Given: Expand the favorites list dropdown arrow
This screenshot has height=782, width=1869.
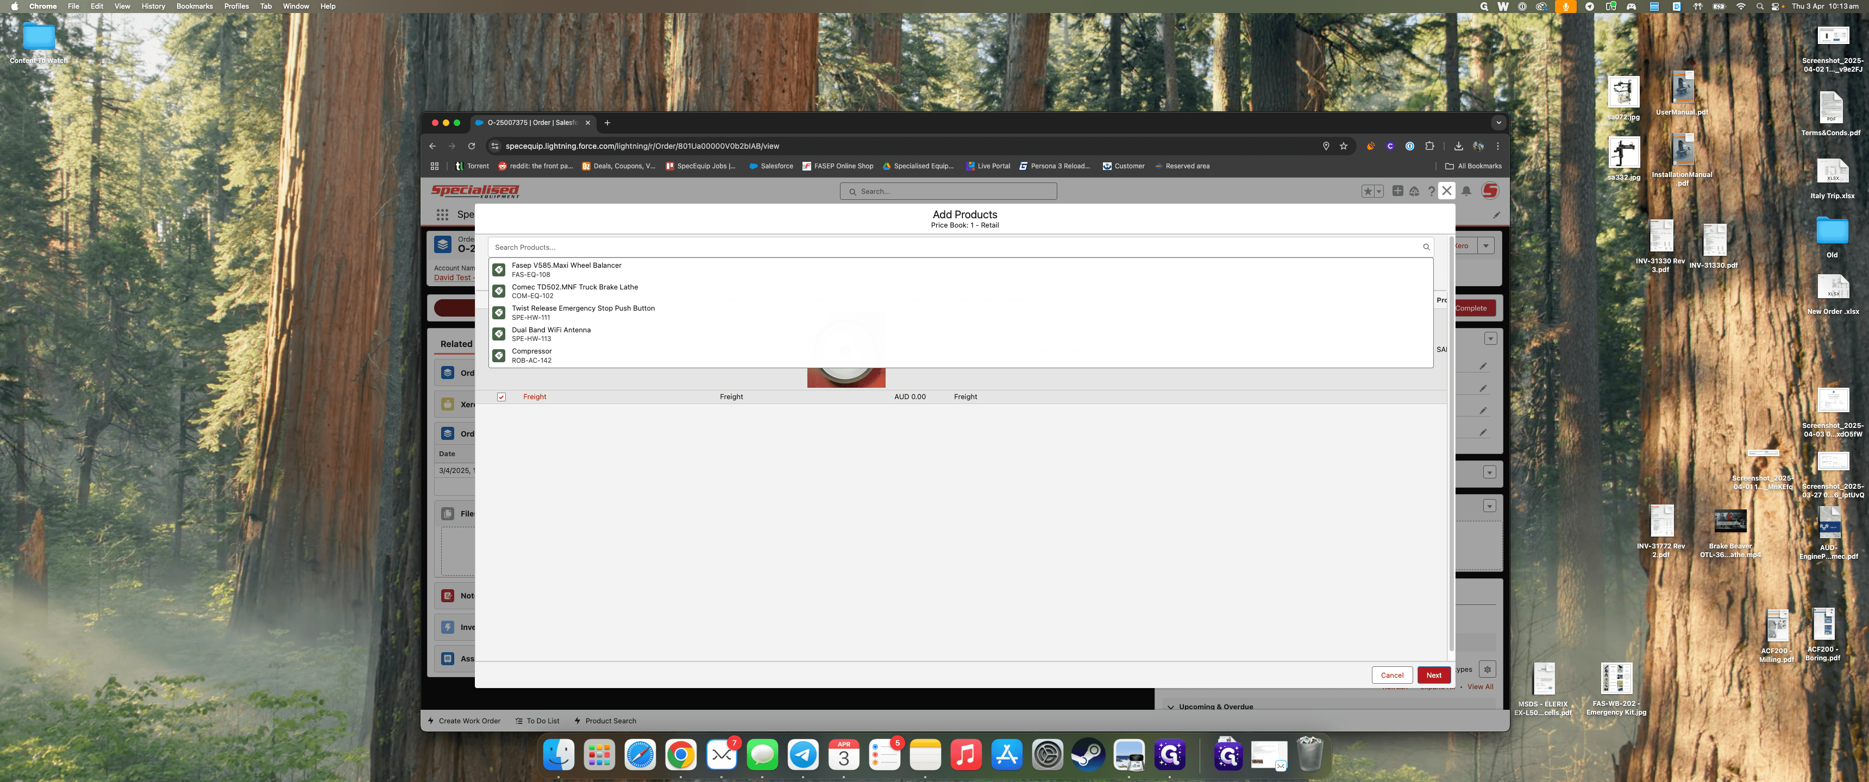Looking at the screenshot, I should [x=1378, y=192].
